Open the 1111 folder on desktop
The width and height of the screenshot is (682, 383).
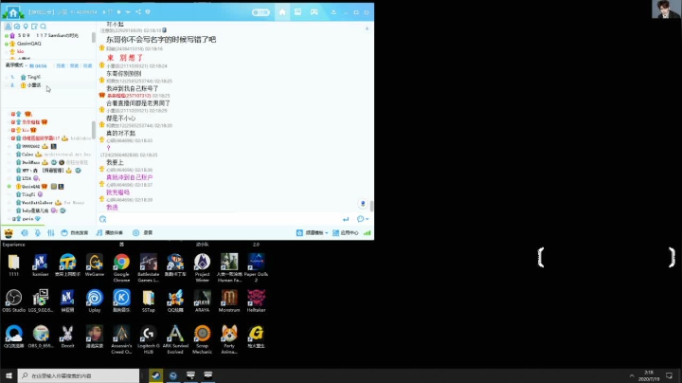[x=13, y=265]
